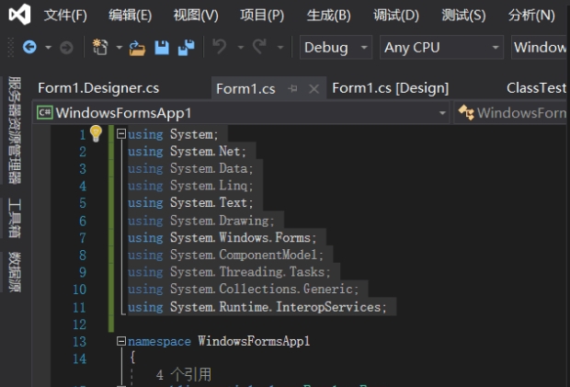The image size is (570, 387).
Task: Click the line 'using System.Threading.Tasks;'
Action: tap(229, 272)
